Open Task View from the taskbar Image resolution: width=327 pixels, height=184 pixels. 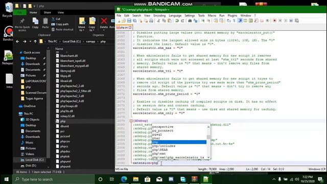tap(112, 179)
